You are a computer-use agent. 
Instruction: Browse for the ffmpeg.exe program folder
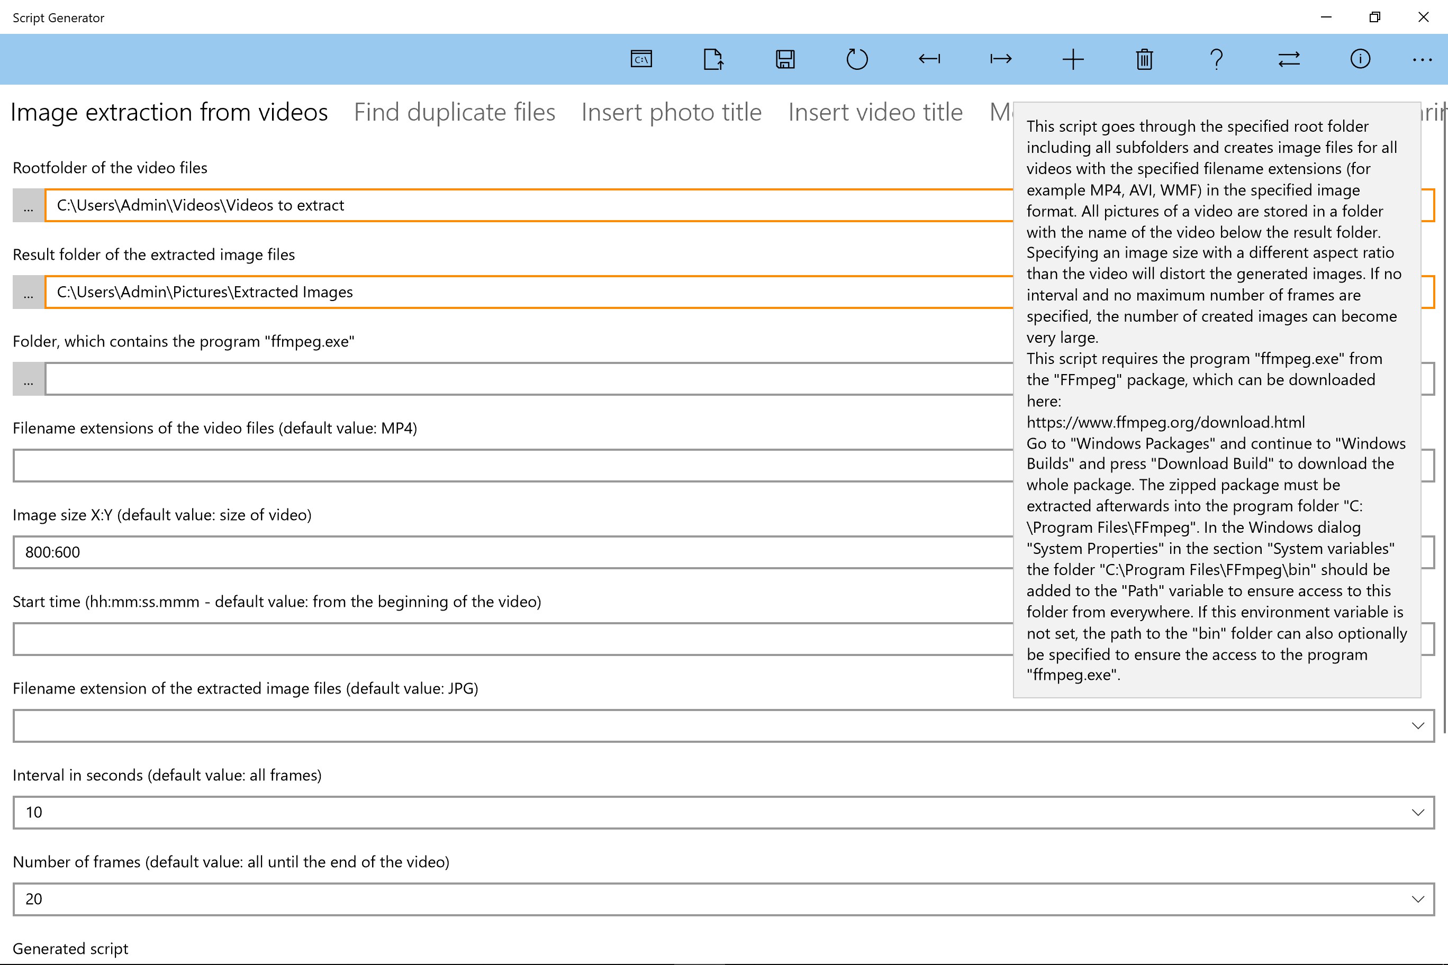tap(29, 379)
